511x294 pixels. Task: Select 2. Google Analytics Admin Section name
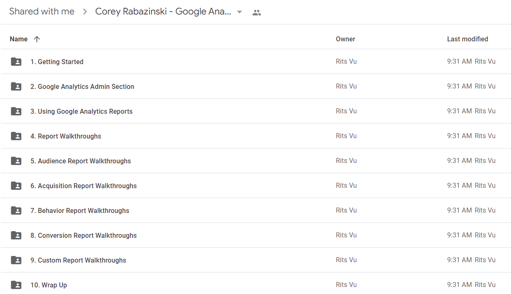point(82,86)
